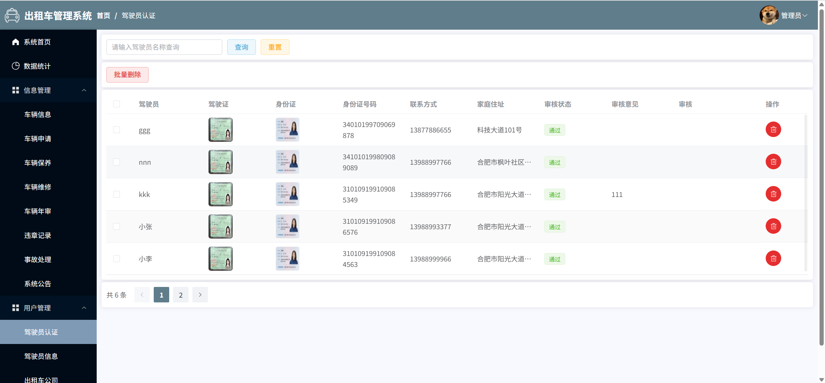The width and height of the screenshot is (825, 383).
Task: Click the administrator avatar picture
Action: pos(769,15)
